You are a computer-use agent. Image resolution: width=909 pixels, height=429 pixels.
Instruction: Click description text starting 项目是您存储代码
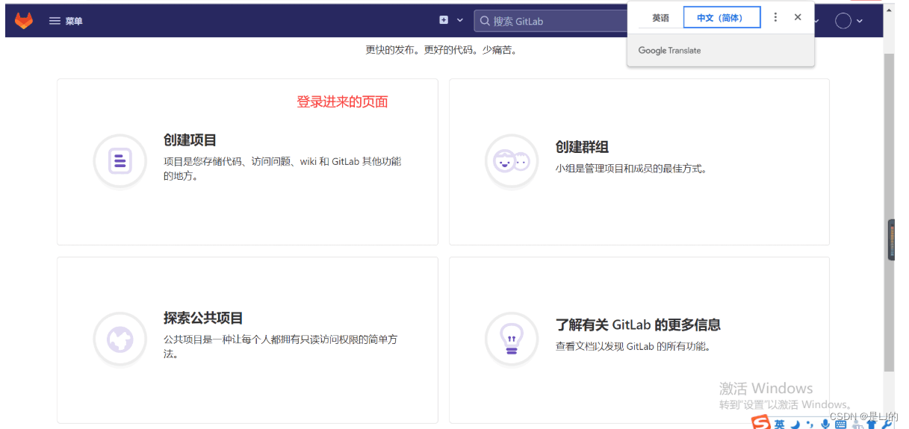tap(282, 169)
